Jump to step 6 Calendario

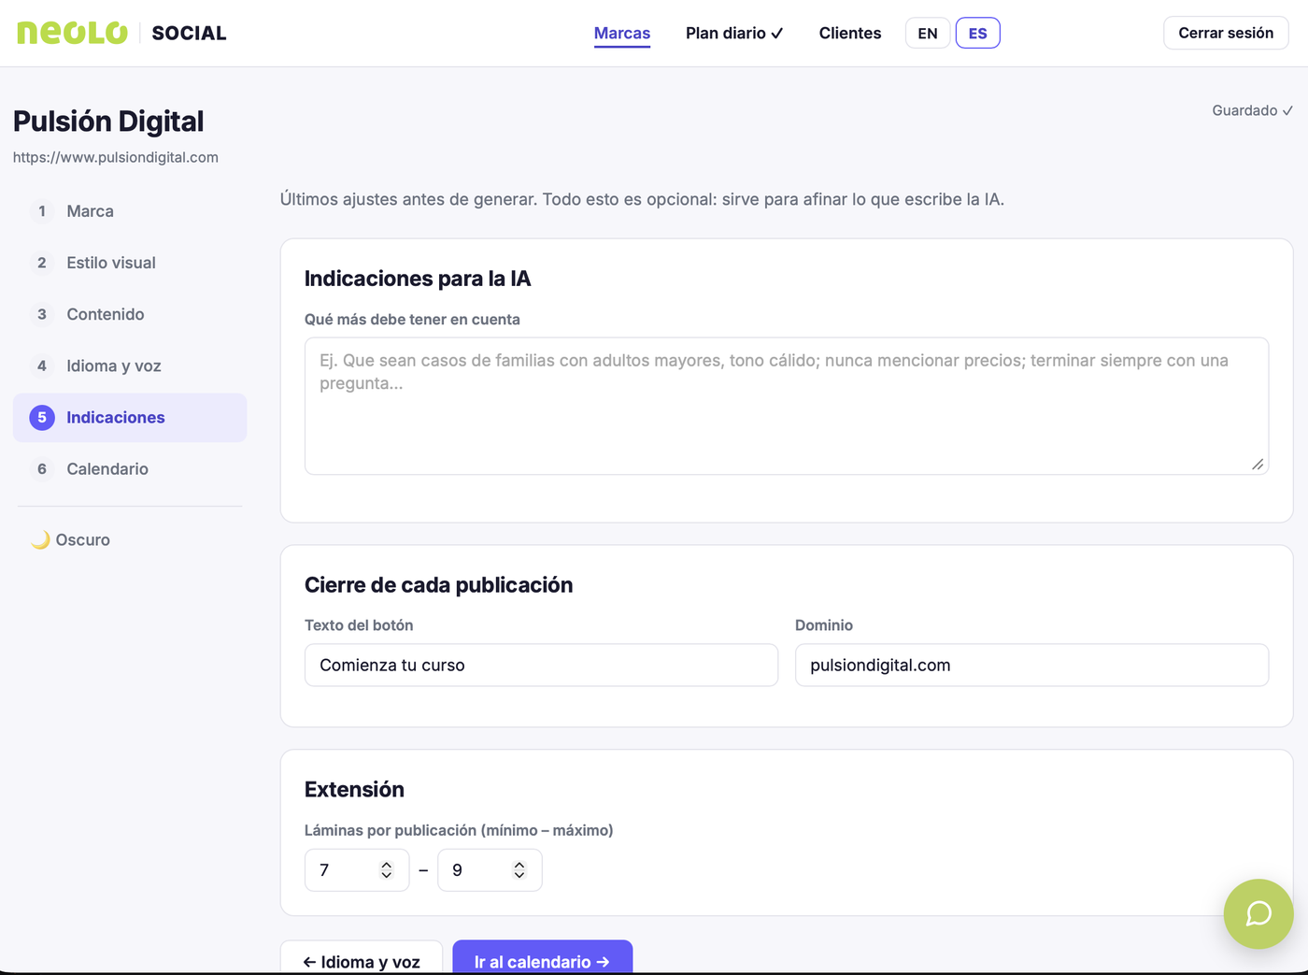click(x=130, y=469)
